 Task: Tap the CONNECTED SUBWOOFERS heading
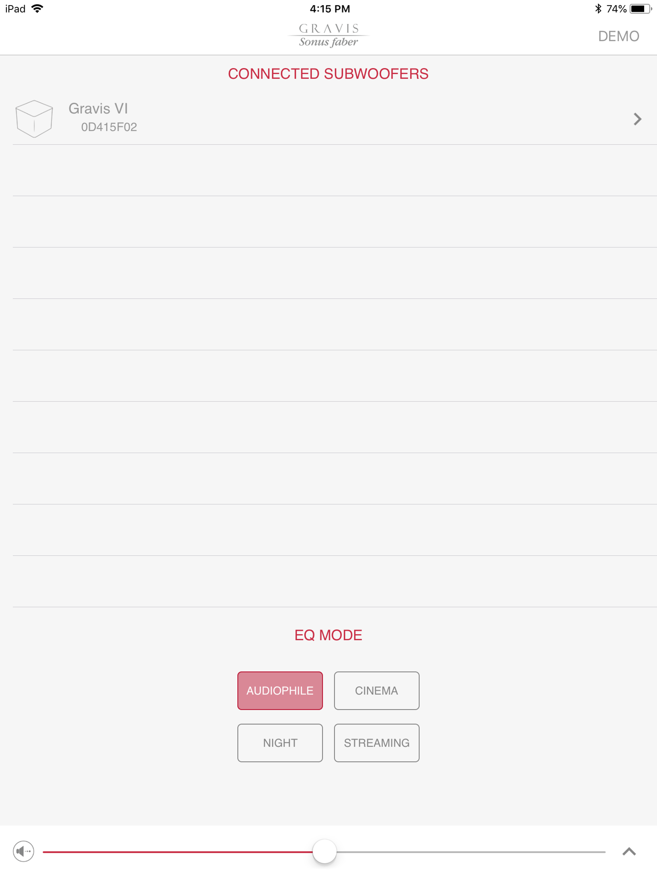328,74
